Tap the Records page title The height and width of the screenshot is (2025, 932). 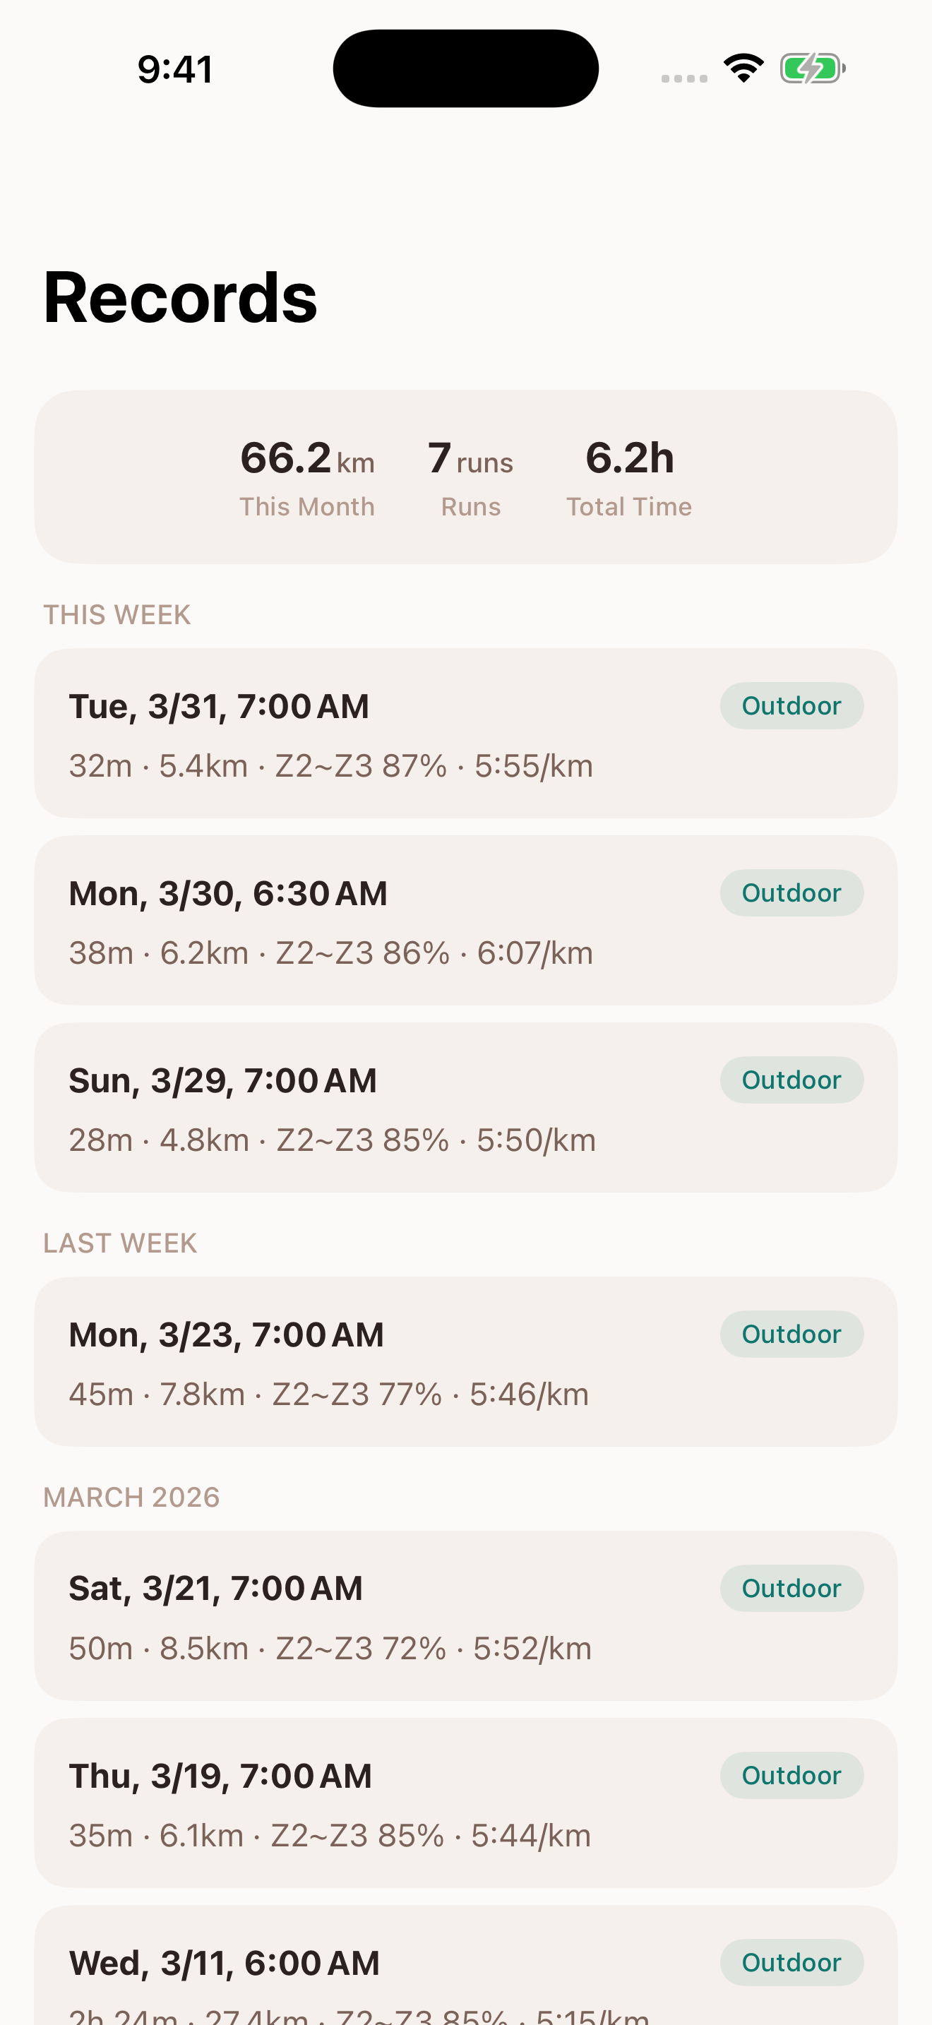[181, 297]
